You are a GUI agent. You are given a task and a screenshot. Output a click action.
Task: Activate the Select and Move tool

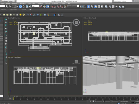click(x=21, y=6)
